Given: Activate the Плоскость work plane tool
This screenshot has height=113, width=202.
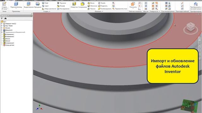Looking at the screenshot, I should (133, 5).
